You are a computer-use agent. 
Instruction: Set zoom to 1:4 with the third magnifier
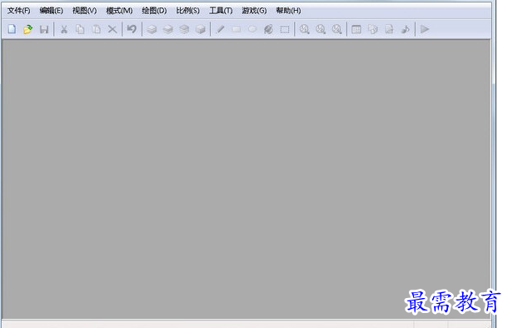(x=336, y=29)
